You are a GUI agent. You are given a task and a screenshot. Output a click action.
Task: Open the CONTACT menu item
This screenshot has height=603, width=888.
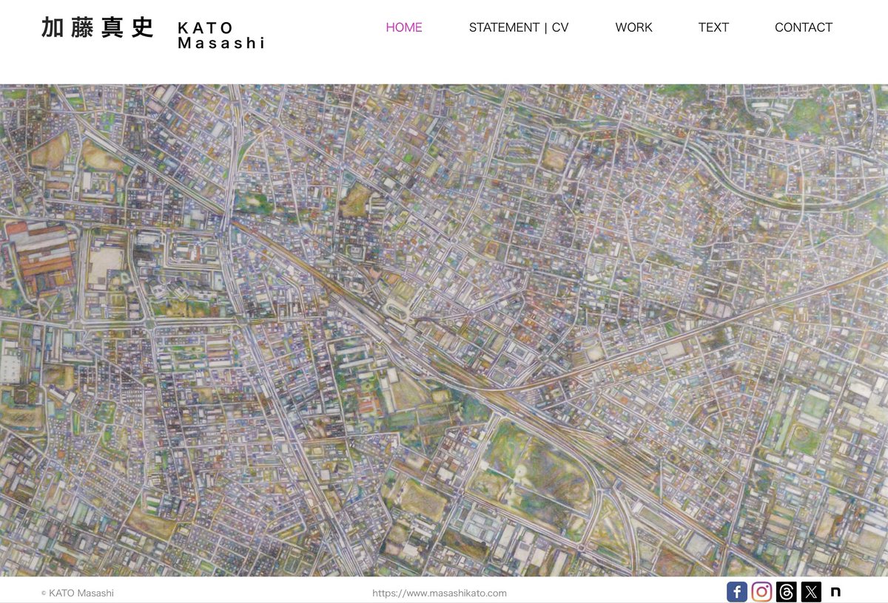click(804, 27)
